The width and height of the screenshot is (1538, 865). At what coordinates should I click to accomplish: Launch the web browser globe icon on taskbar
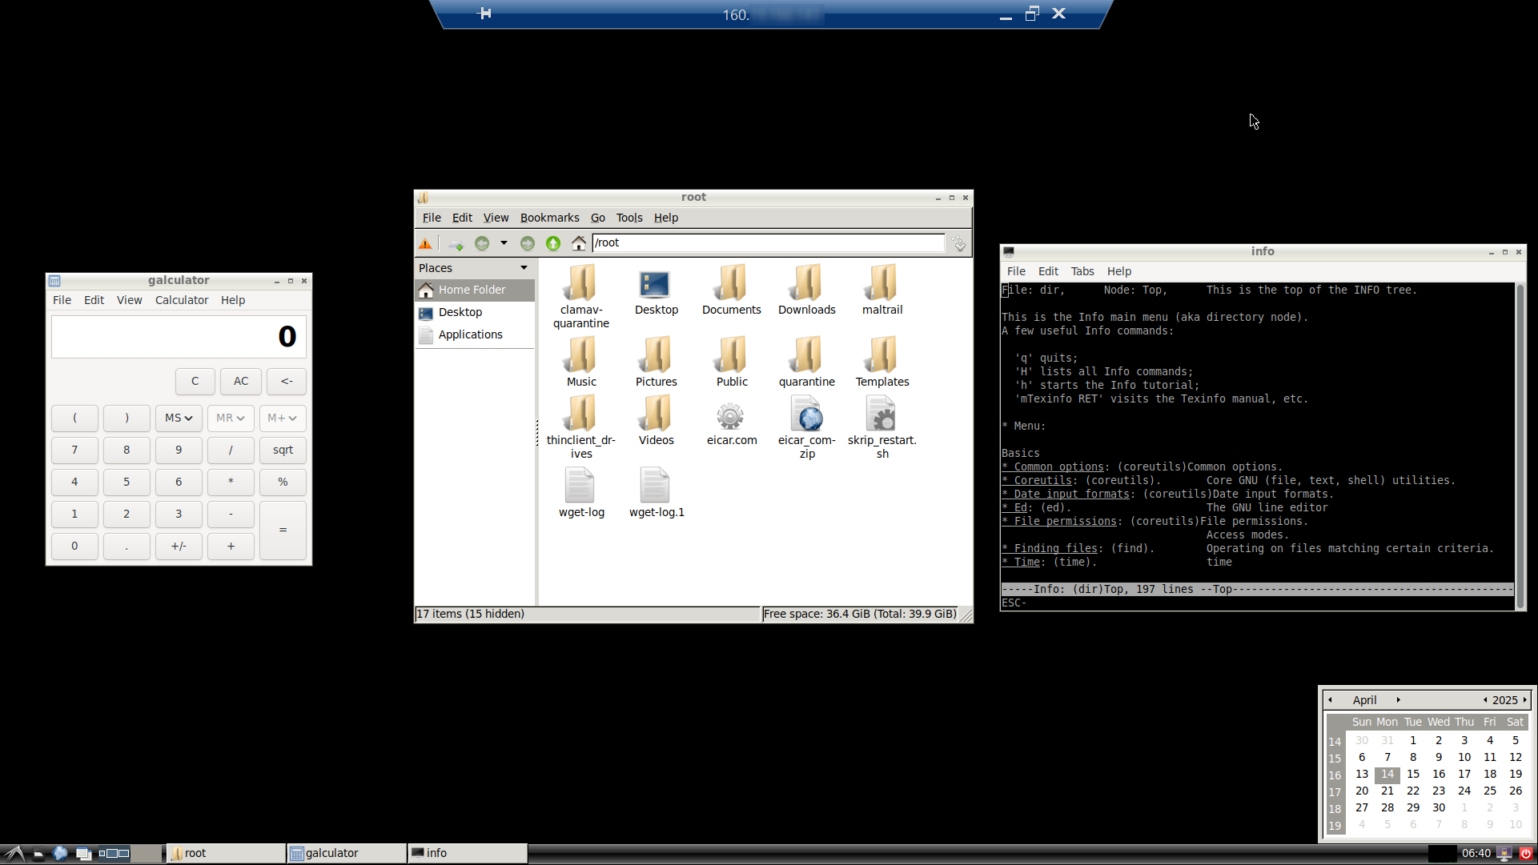(x=60, y=854)
